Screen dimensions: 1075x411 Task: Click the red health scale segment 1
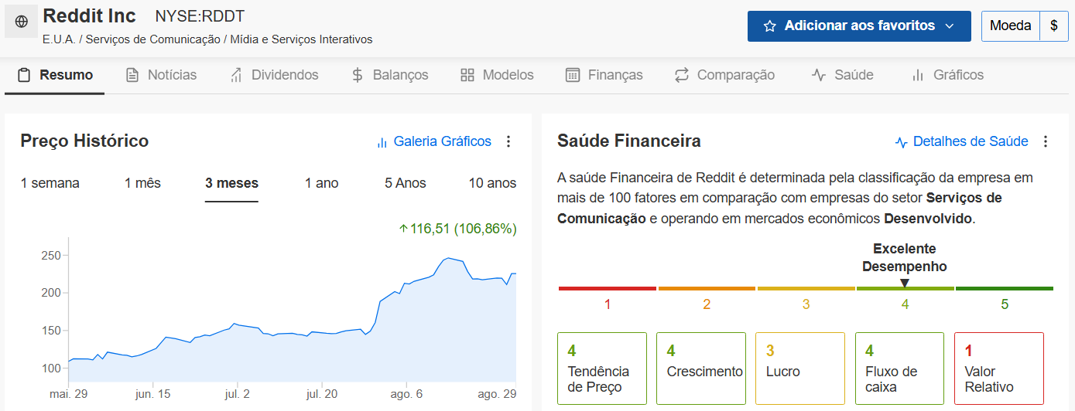pyautogui.click(x=608, y=289)
